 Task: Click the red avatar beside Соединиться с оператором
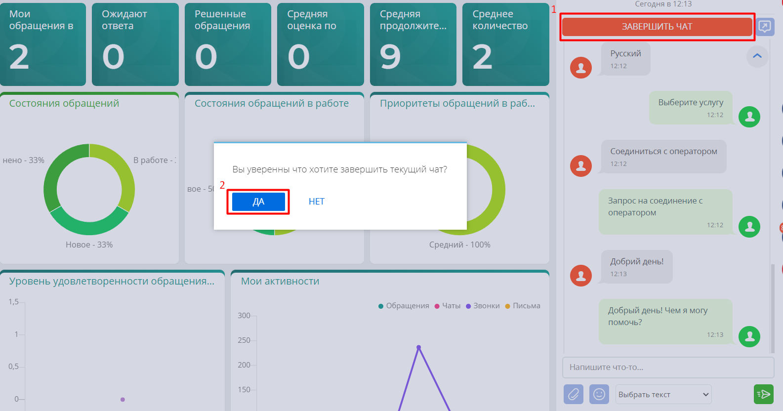tap(581, 166)
